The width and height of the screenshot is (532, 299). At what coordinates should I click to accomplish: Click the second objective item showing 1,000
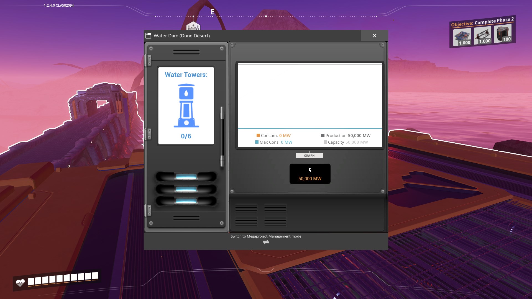coord(482,35)
